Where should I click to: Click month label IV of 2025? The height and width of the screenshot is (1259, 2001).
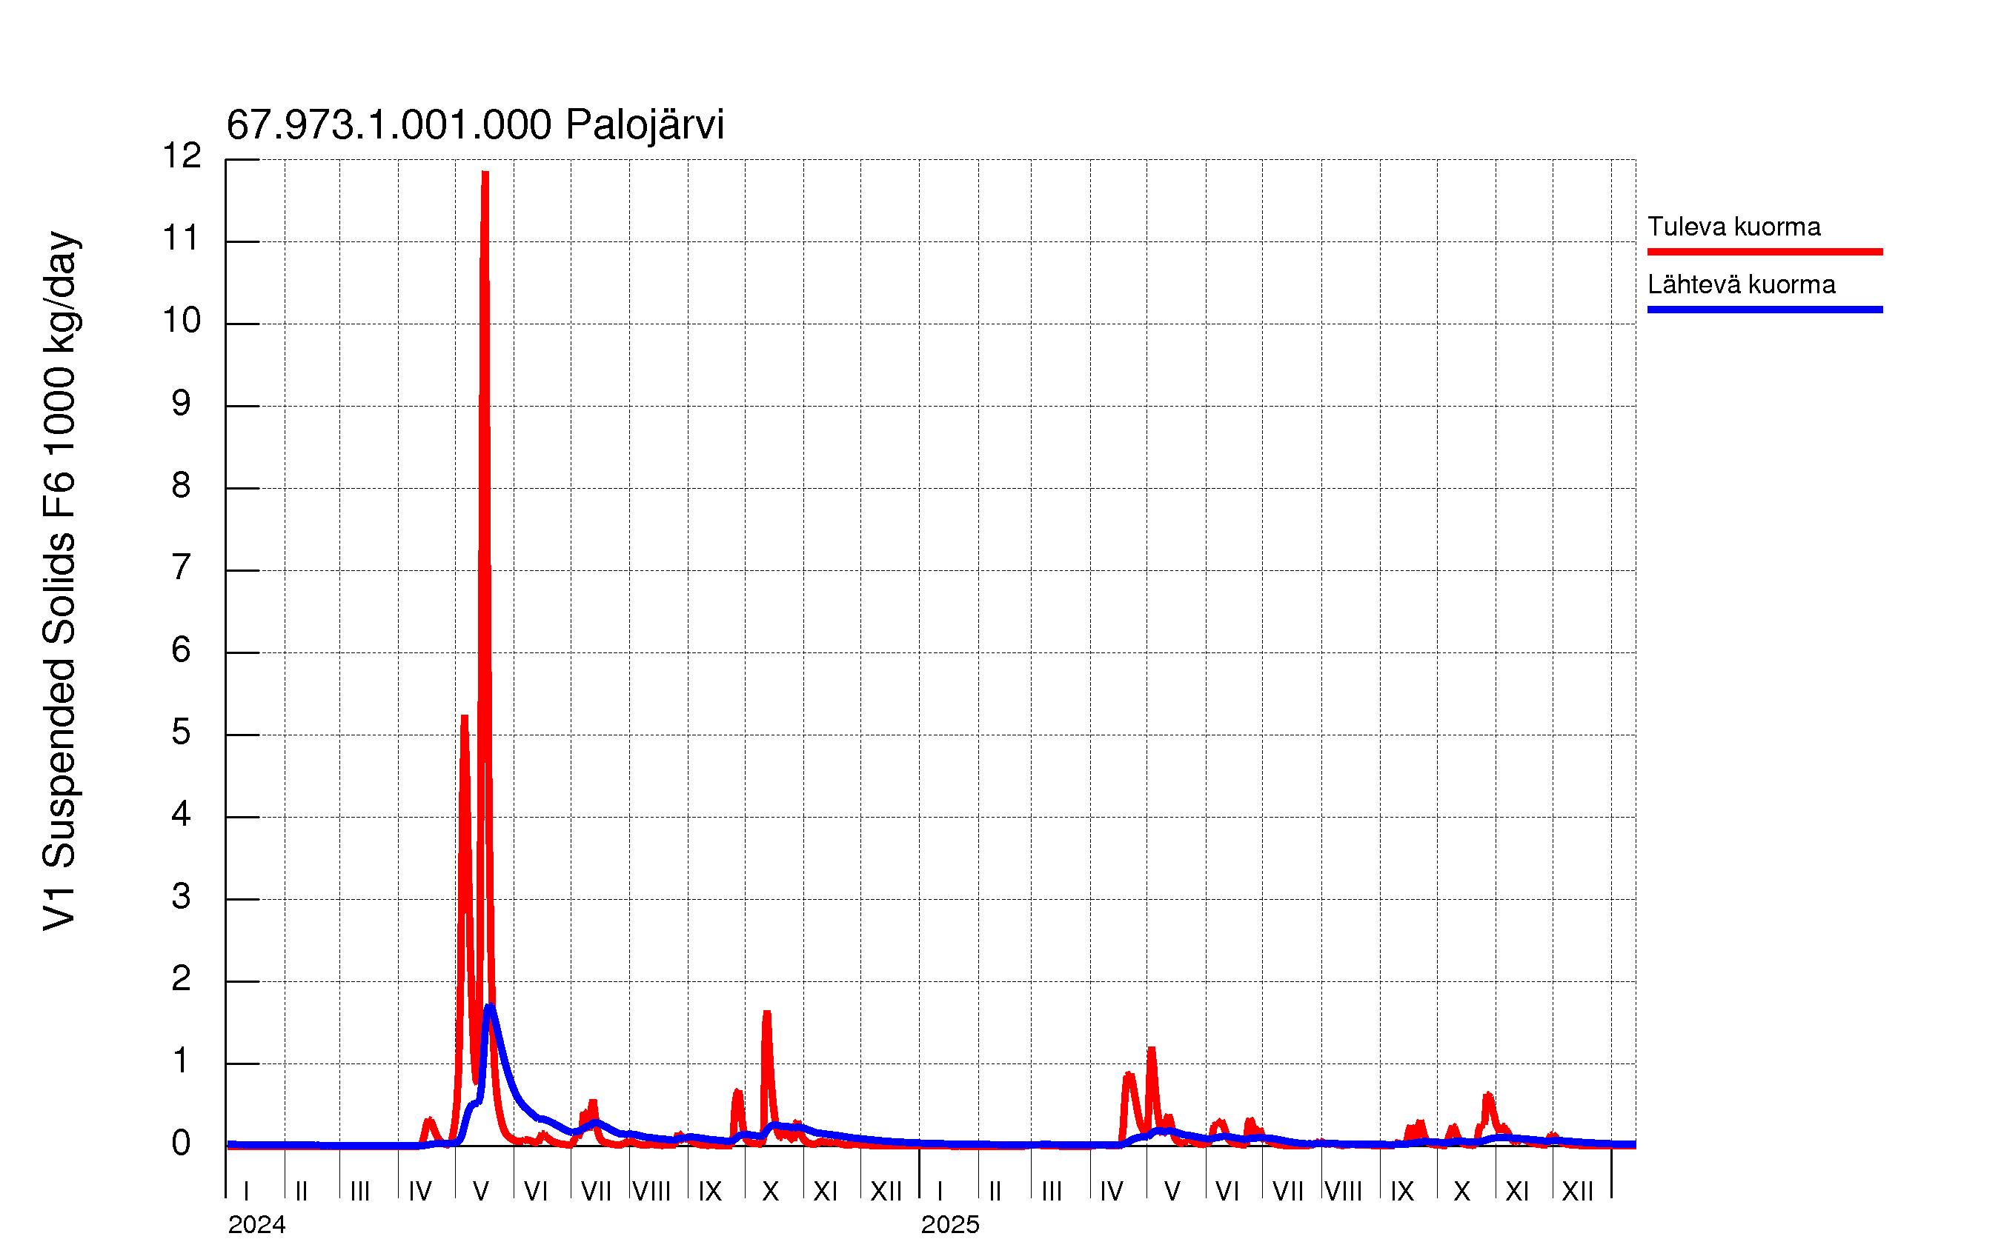1111,1192
